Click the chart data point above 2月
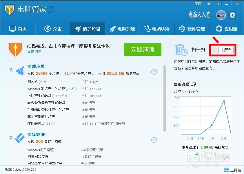This screenshot has width=244, height=174. click(224, 101)
